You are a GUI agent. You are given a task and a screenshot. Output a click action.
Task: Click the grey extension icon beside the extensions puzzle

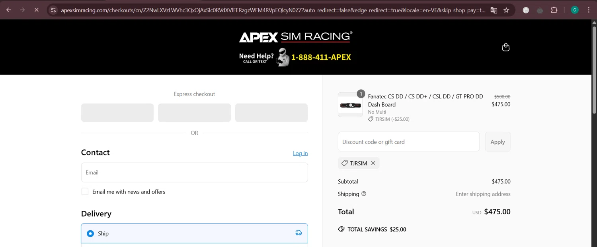click(540, 10)
